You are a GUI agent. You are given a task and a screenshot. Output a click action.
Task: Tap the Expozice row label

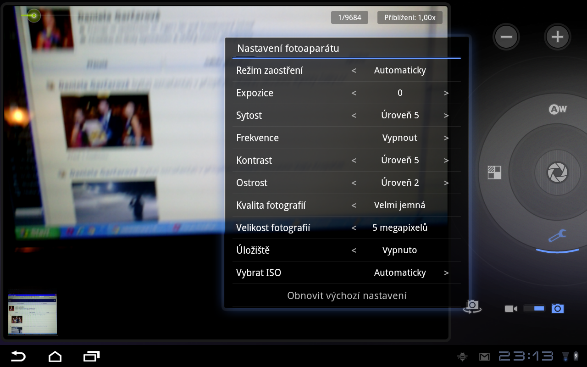pos(255,93)
